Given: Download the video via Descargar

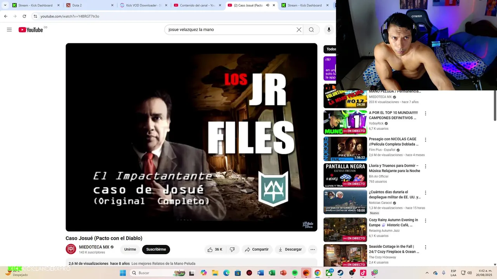Looking at the screenshot, I should click(290, 249).
